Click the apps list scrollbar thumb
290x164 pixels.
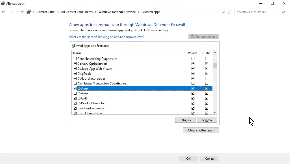tap(215, 66)
